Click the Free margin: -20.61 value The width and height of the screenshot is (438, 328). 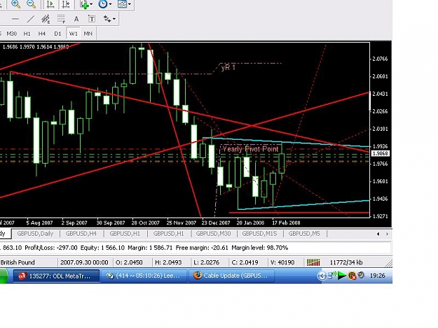(202, 248)
